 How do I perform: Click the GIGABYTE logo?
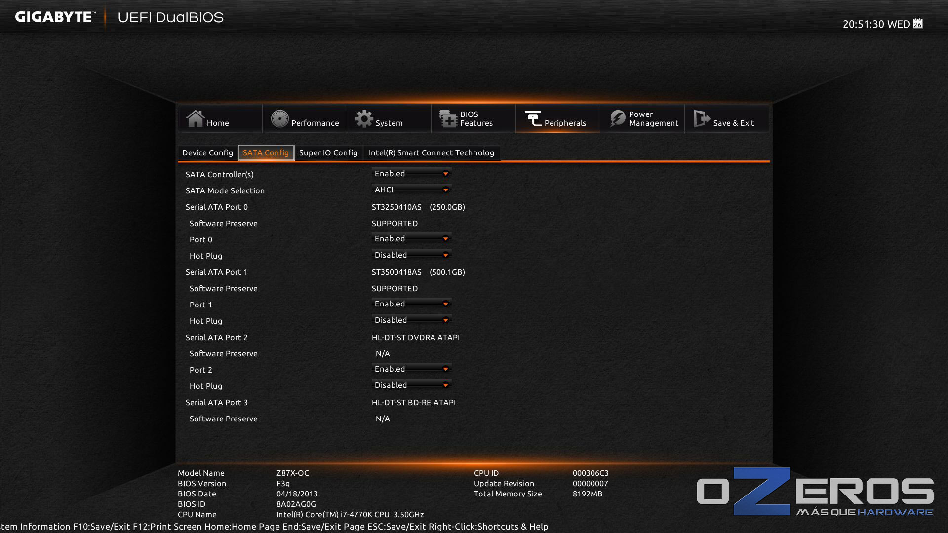pyautogui.click(x=55, y=17)
